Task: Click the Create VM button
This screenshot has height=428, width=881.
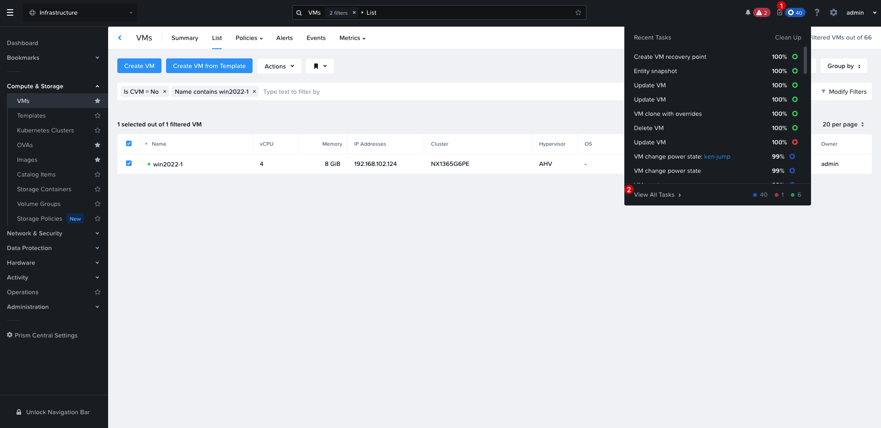Action: (x=139, y=66)
